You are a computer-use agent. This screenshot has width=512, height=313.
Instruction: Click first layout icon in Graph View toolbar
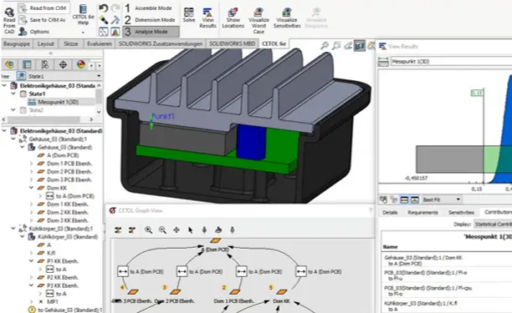tap(118, 230)
